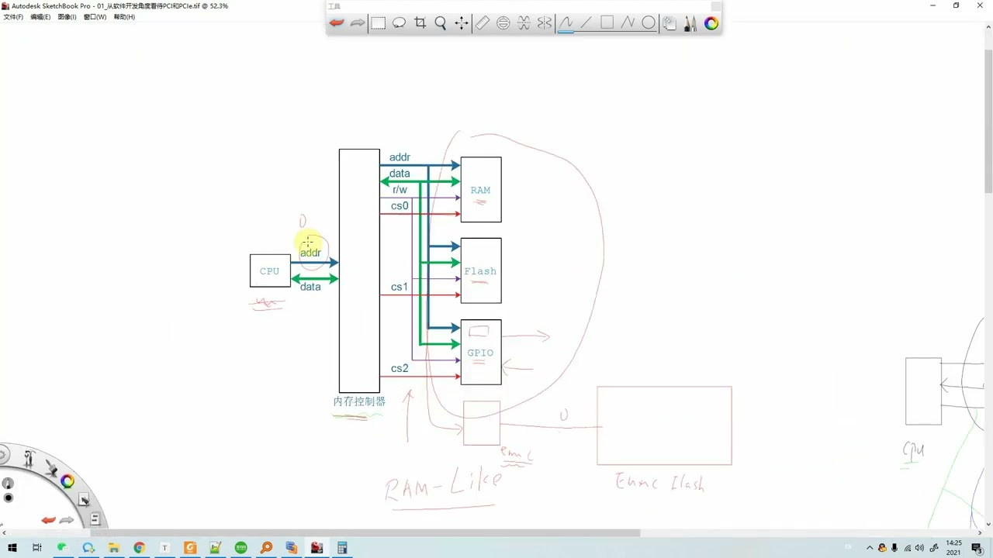Click the Redo arrow in the top toolbar

click(358, 23)
